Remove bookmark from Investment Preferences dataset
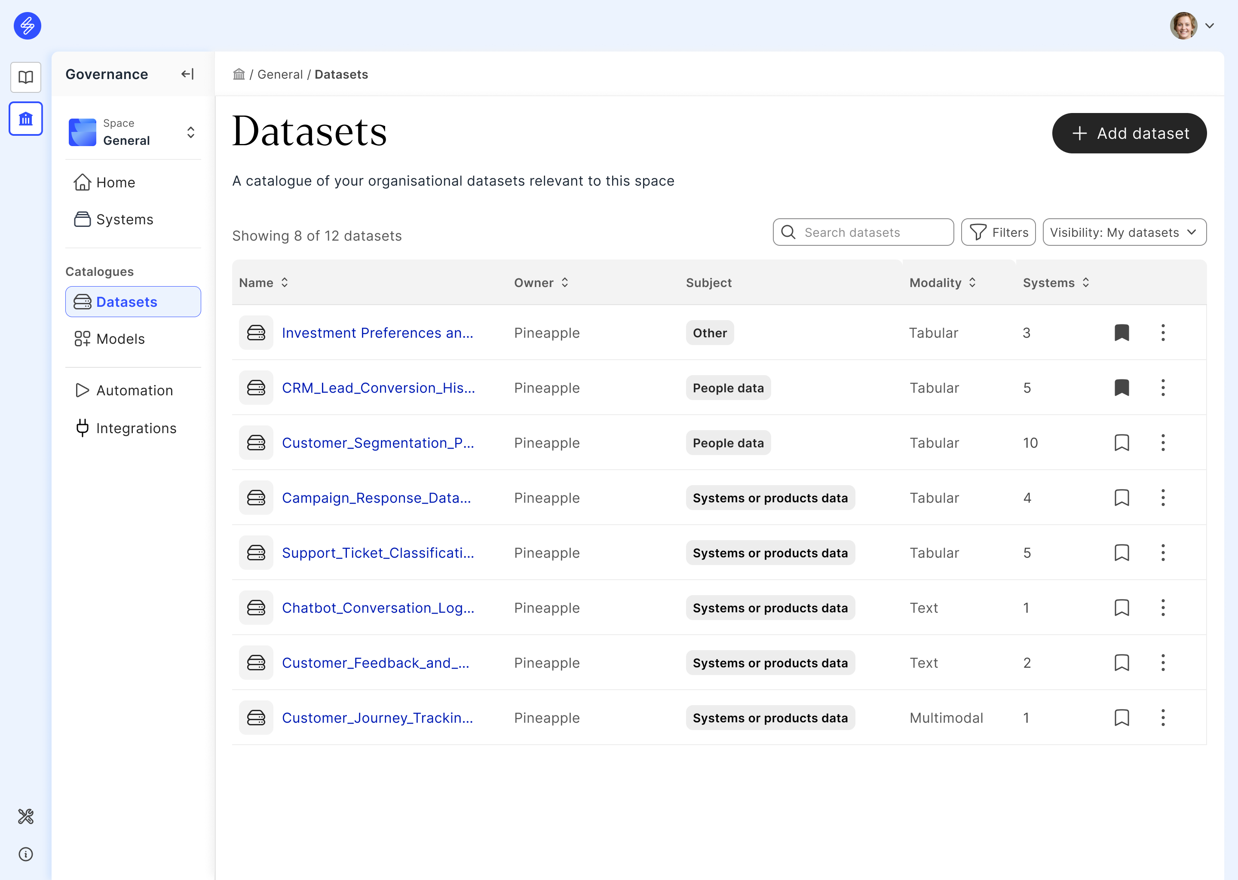Viewport: 1238px width, 880px height. (x=1122, y=333)
